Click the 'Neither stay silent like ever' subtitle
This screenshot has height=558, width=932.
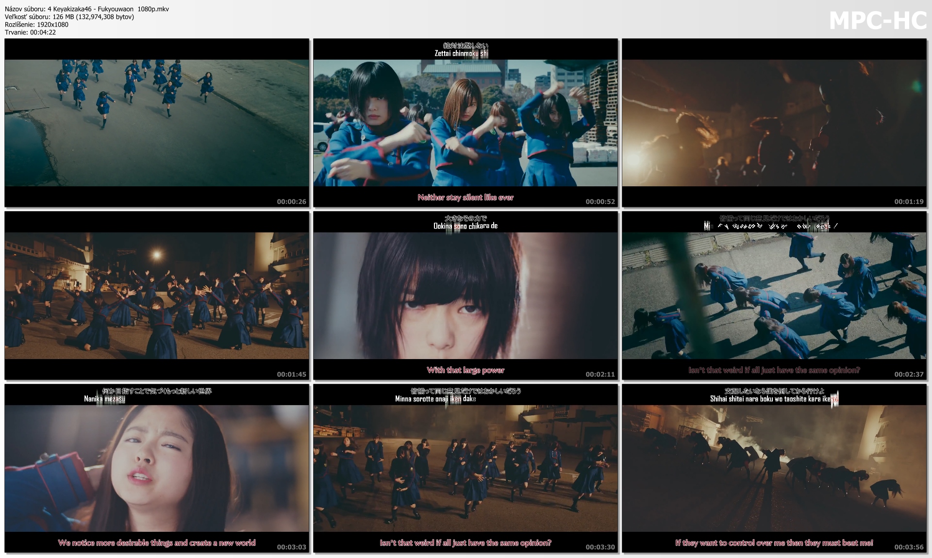coord(465,197)
